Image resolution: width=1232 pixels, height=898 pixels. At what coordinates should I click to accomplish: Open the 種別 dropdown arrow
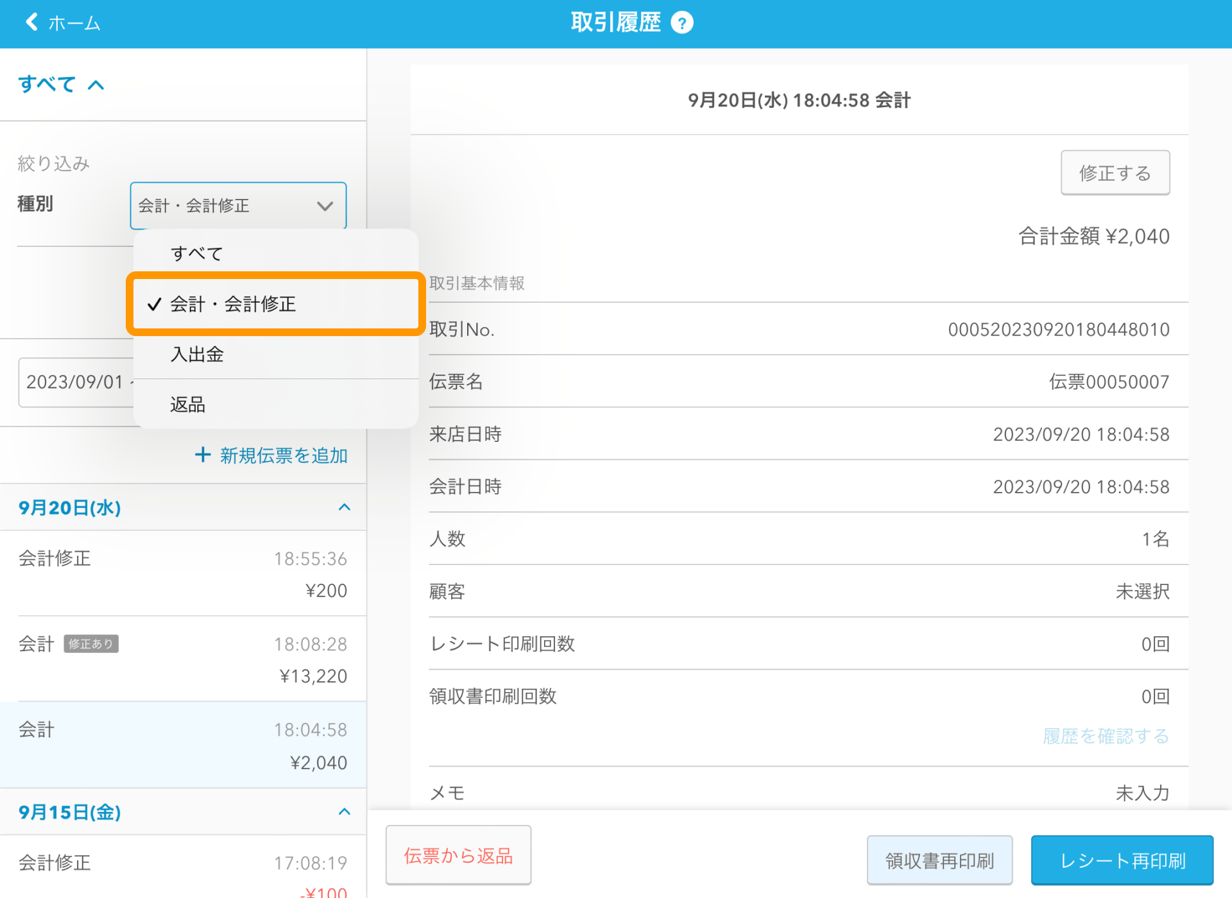325,206
